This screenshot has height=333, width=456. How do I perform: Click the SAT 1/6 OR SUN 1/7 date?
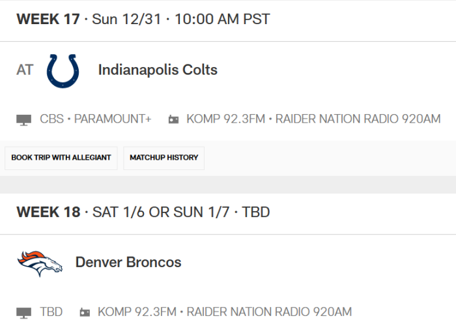(162, 212)
